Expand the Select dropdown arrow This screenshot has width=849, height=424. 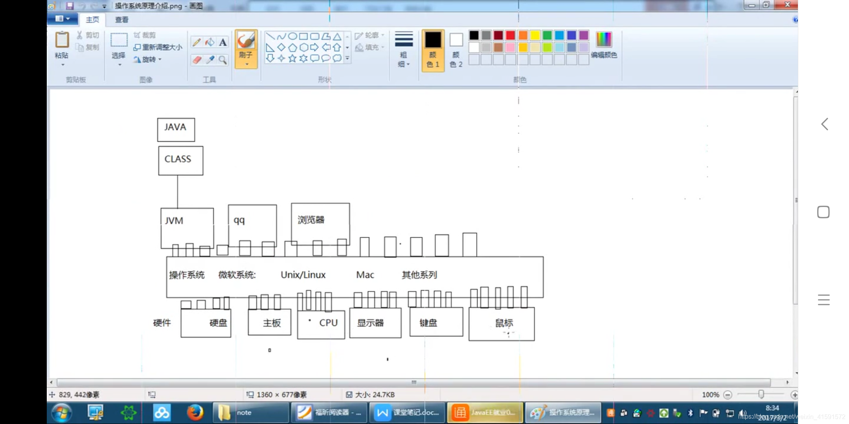[x=119, y=64]
